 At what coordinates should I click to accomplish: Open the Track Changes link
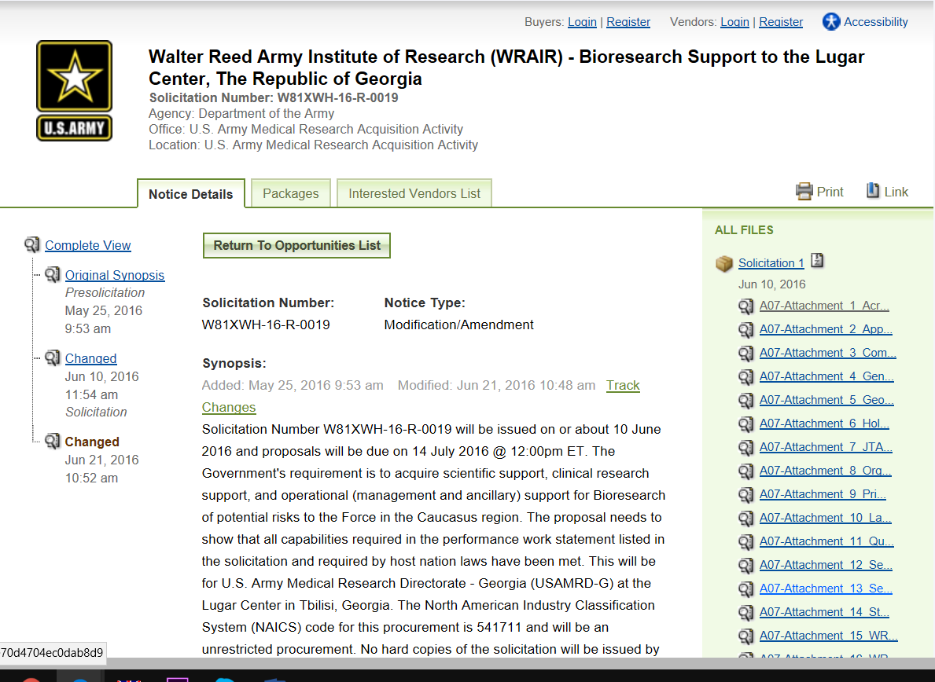[622, 385]
